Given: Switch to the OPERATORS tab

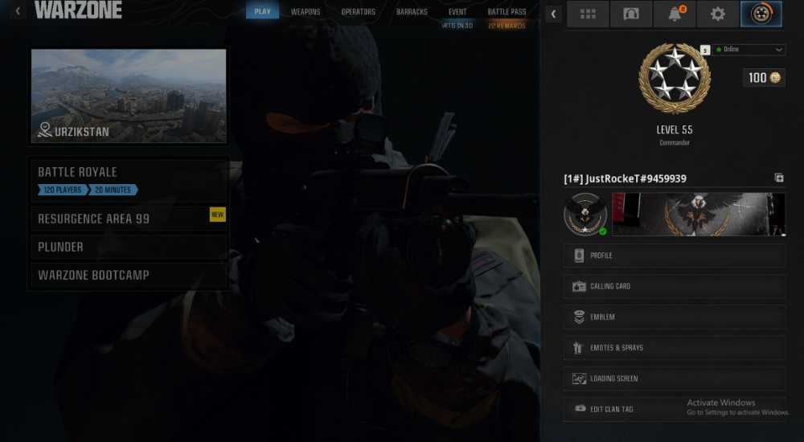Looking at the screenshot, I should pyautogui.click(x=359, y=12).
